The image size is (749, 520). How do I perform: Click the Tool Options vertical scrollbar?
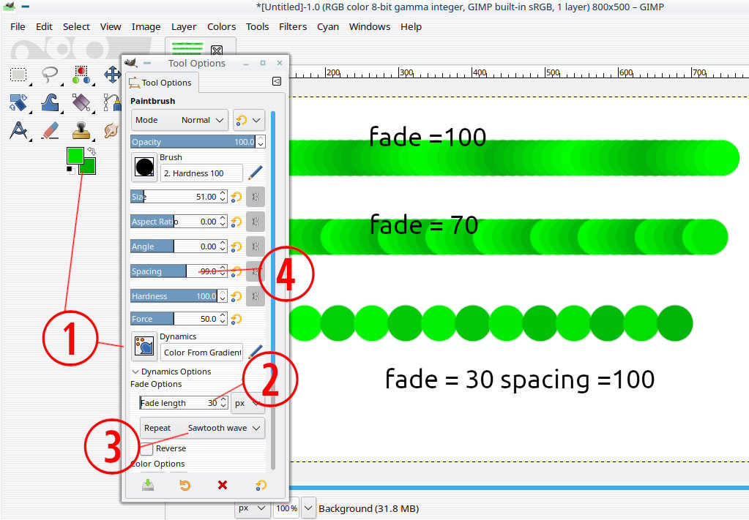click(x=273, y=289)
